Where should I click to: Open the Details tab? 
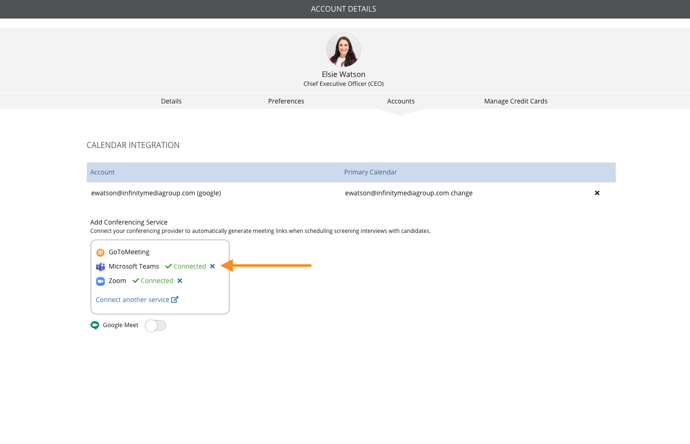pos(171,101)
